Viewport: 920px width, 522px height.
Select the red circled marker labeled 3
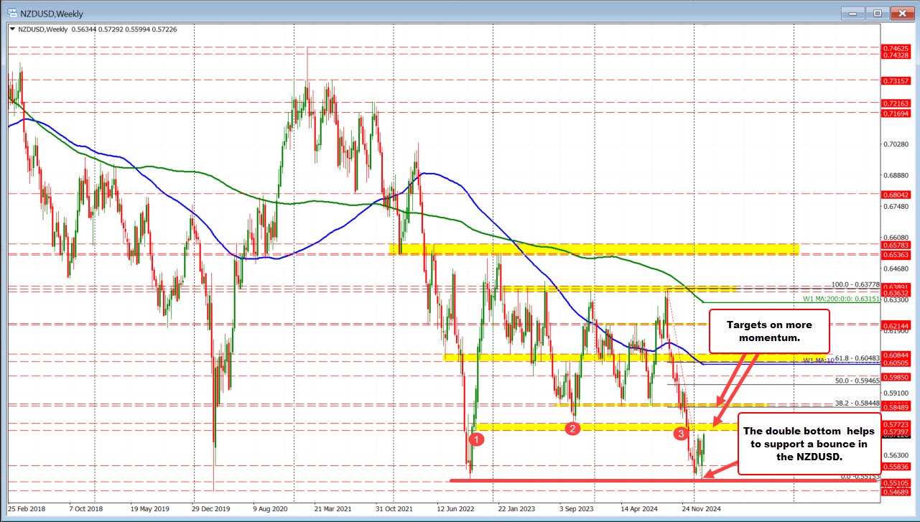pyautogui.click(x=681, y=434)
